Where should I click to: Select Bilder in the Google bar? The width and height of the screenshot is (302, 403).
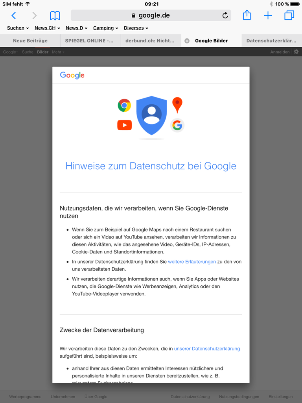point(42,52)
